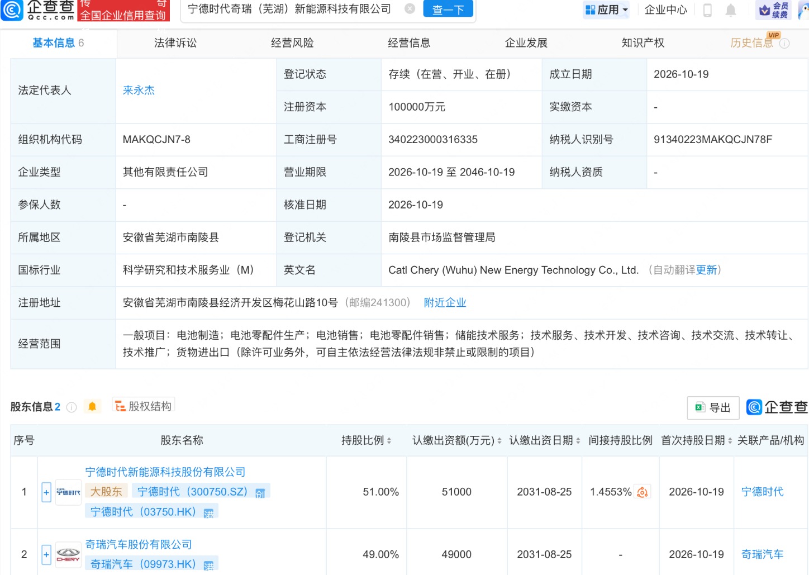The width and height of the screenshot is (809, 575).
Task: Click the VIP membership renewal crown icon
Action: (773, 10)
